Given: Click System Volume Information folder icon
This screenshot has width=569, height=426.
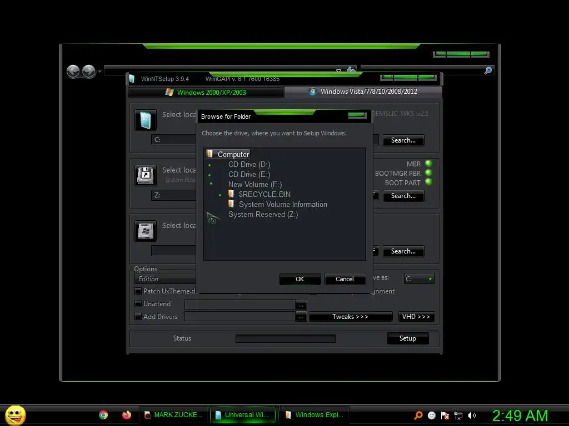Looking at the screenshot, I should pyautogui.click(x=231, y=204).
